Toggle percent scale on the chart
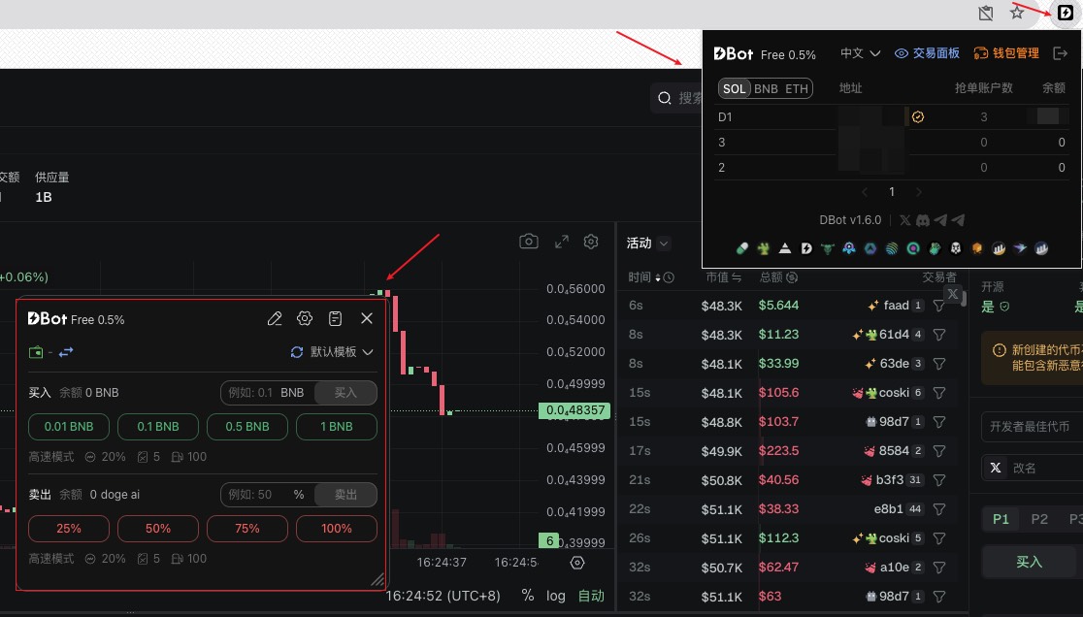This screenshot has height=617, width=1083. [x=527, y=596]
